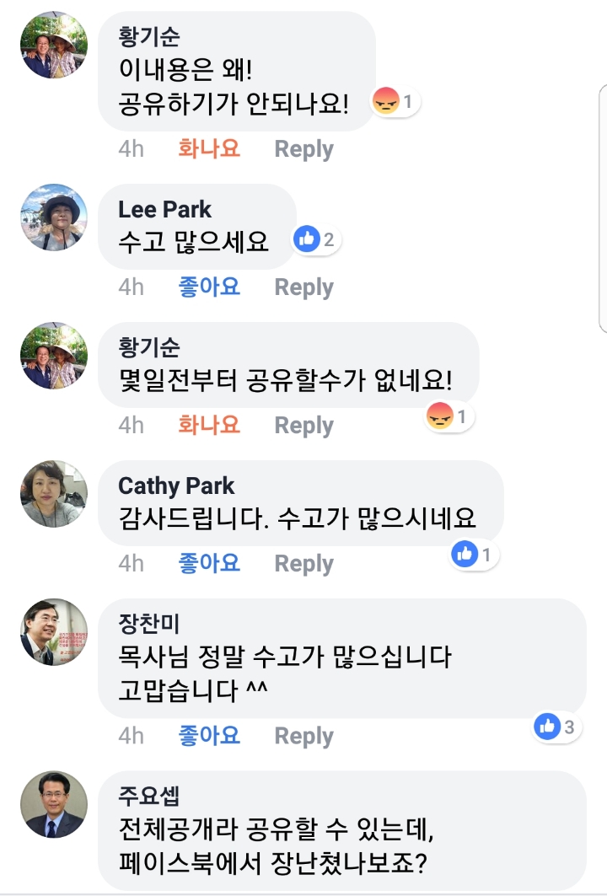The image size is (607, 896).
Task: Open 주요셉 profile name link
Action: 149,796
